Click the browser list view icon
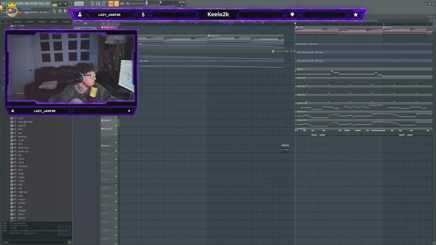Screen dimensions: 436x245 tap(60, 11)
